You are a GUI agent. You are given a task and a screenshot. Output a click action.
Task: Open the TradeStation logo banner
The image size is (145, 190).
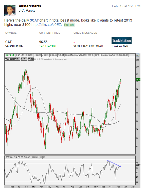click(x=121, y=40)
